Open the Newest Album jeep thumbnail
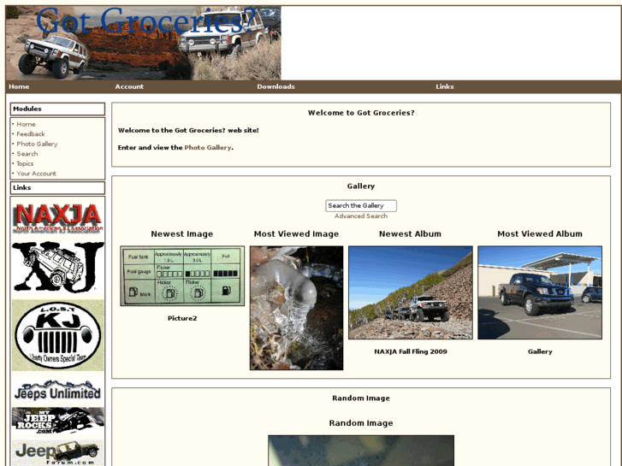The image size is (622, 466). (x=411, y=292)
